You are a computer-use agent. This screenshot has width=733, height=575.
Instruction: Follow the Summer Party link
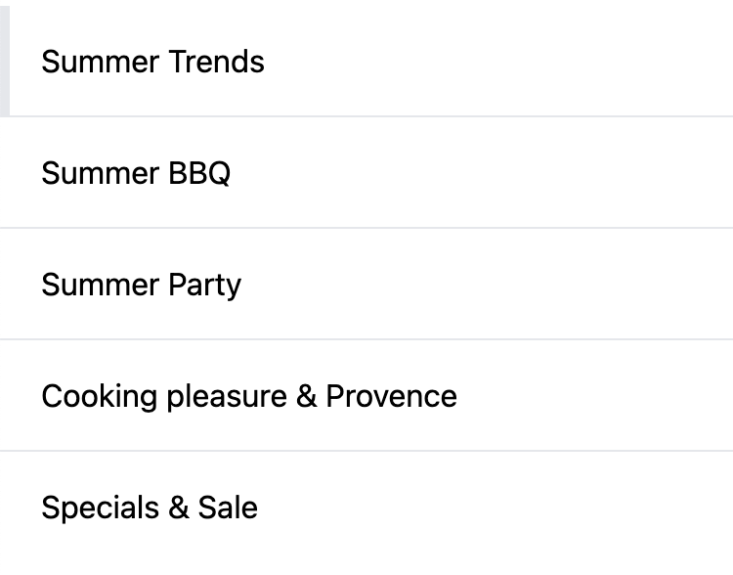pyautogui.click(x=141, y=285)
